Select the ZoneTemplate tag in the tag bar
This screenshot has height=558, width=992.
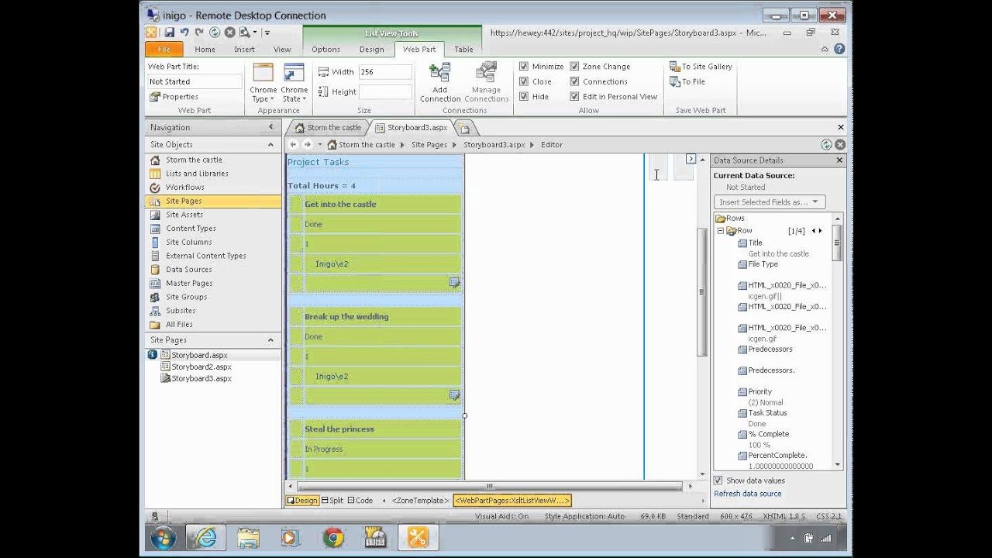coord(419,501)
